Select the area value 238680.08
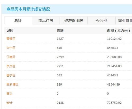Screen dimensions: 132x109 pyautogui.click(x=114, y=57)
